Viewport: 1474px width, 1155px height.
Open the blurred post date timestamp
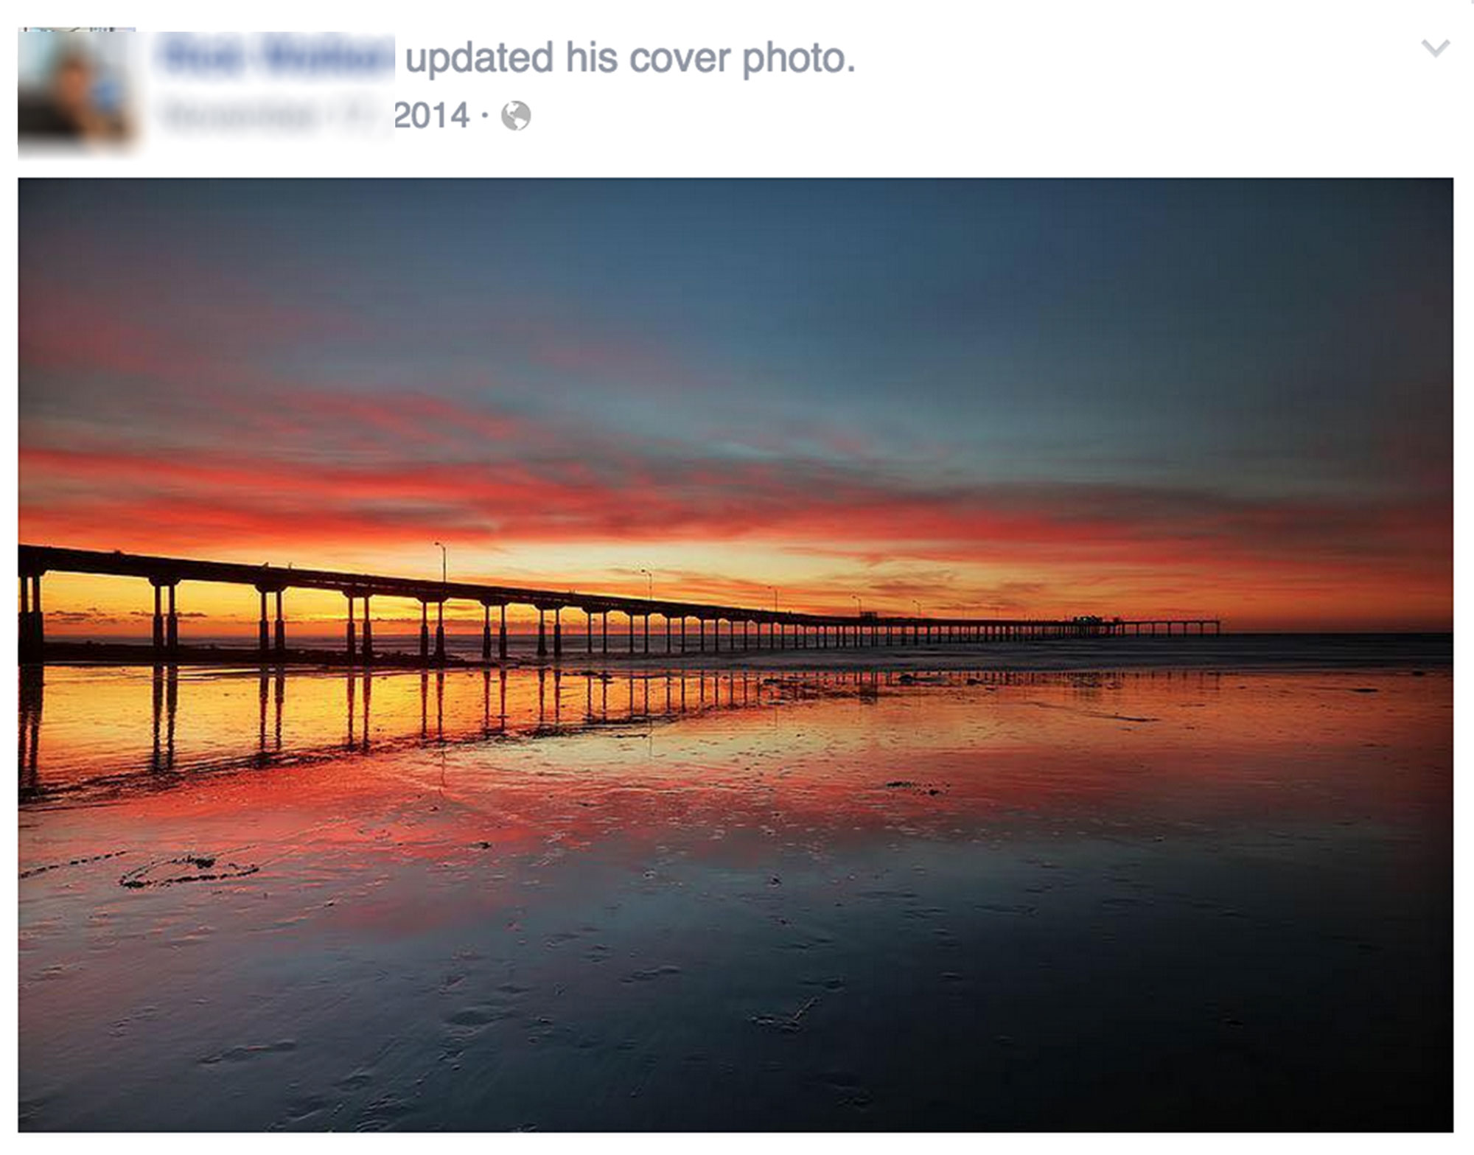pos(276,116)
